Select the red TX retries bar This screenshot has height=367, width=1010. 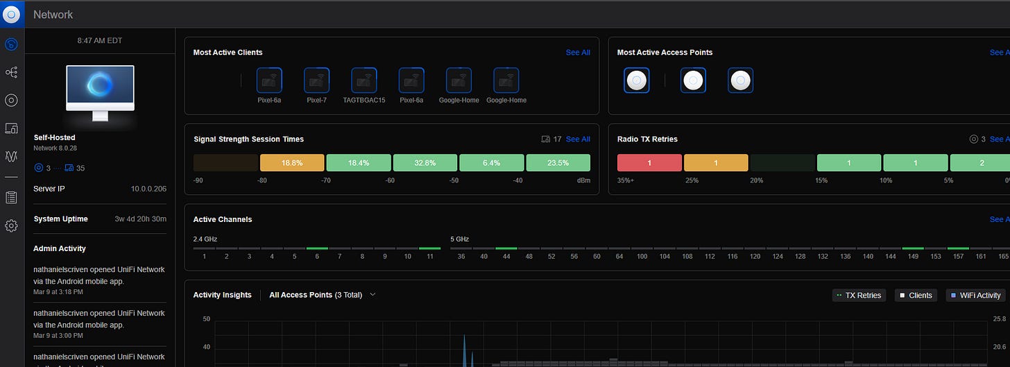click(649, 163)
